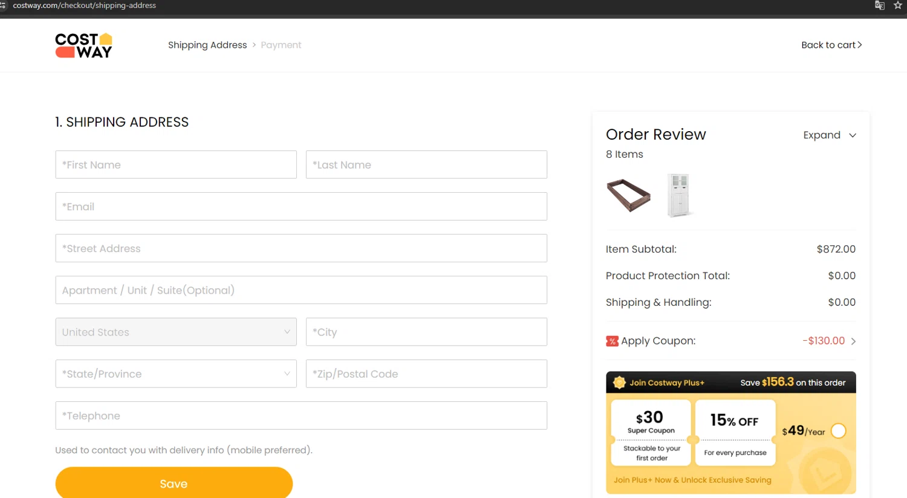907x498 pixels.
Task: Click the $30 Super Coupon card
Action: [651, 433]
